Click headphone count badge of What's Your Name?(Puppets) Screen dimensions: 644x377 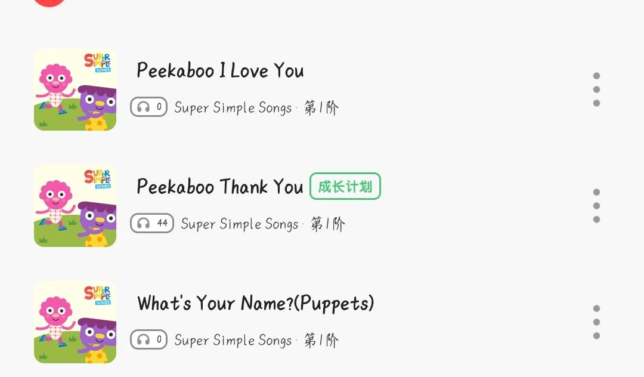(148, 339)
